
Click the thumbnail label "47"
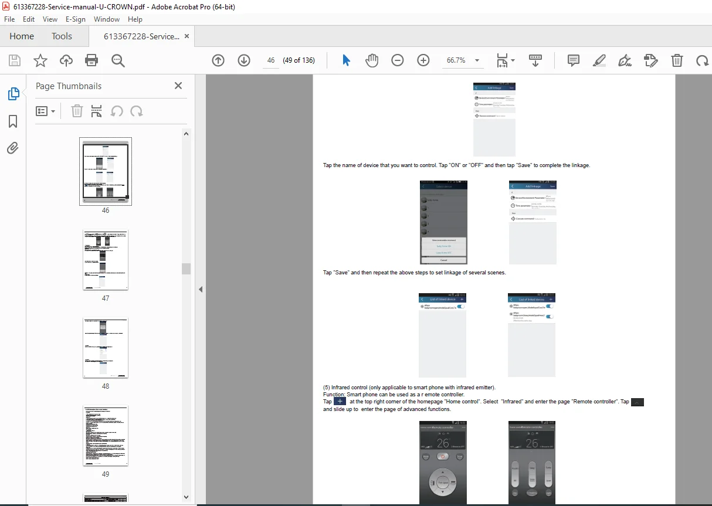pos(106,298)
